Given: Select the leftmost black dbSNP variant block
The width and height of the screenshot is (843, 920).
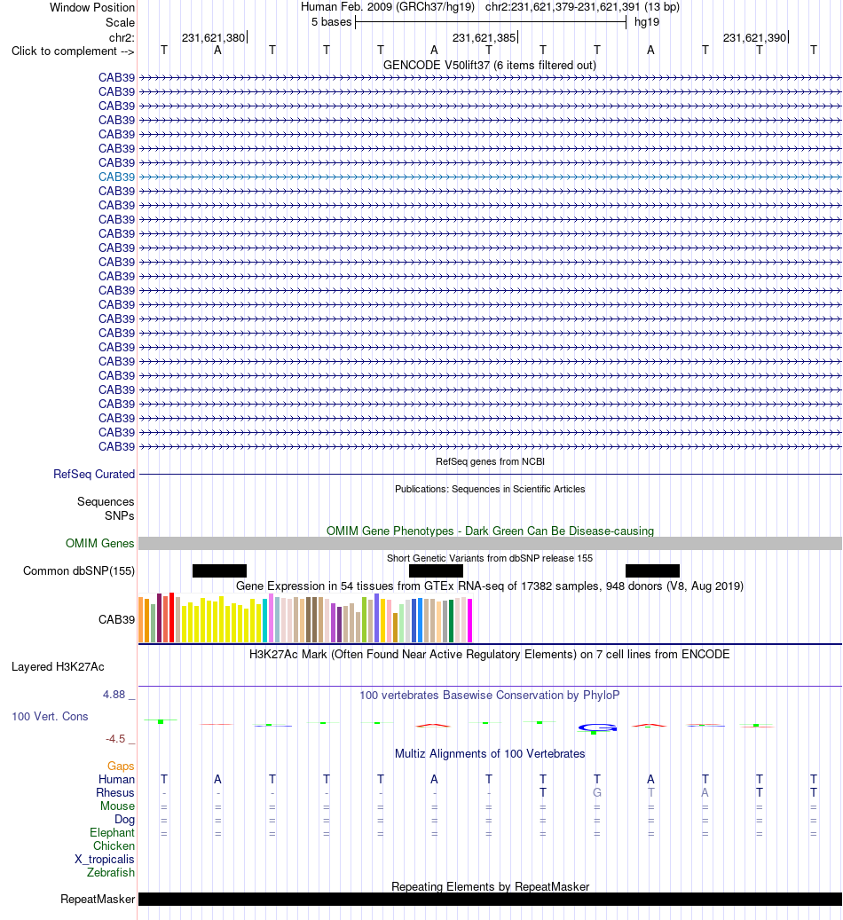Looking at the screenshot, I should [x=219, y=570].
